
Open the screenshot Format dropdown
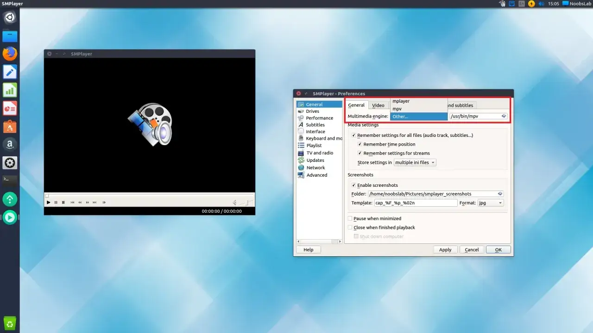(x=491, y=203)
